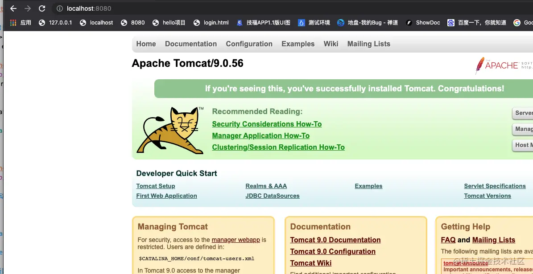Click the successfully installed Tomcat congratulations banner
Screen dimensions: 533x274
344,89
